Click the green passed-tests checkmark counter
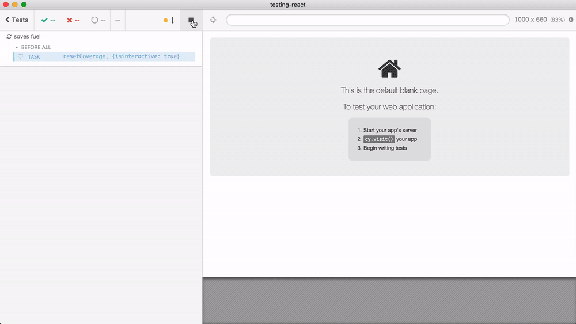This screenshot has width=576, height=324. (48, 20)
